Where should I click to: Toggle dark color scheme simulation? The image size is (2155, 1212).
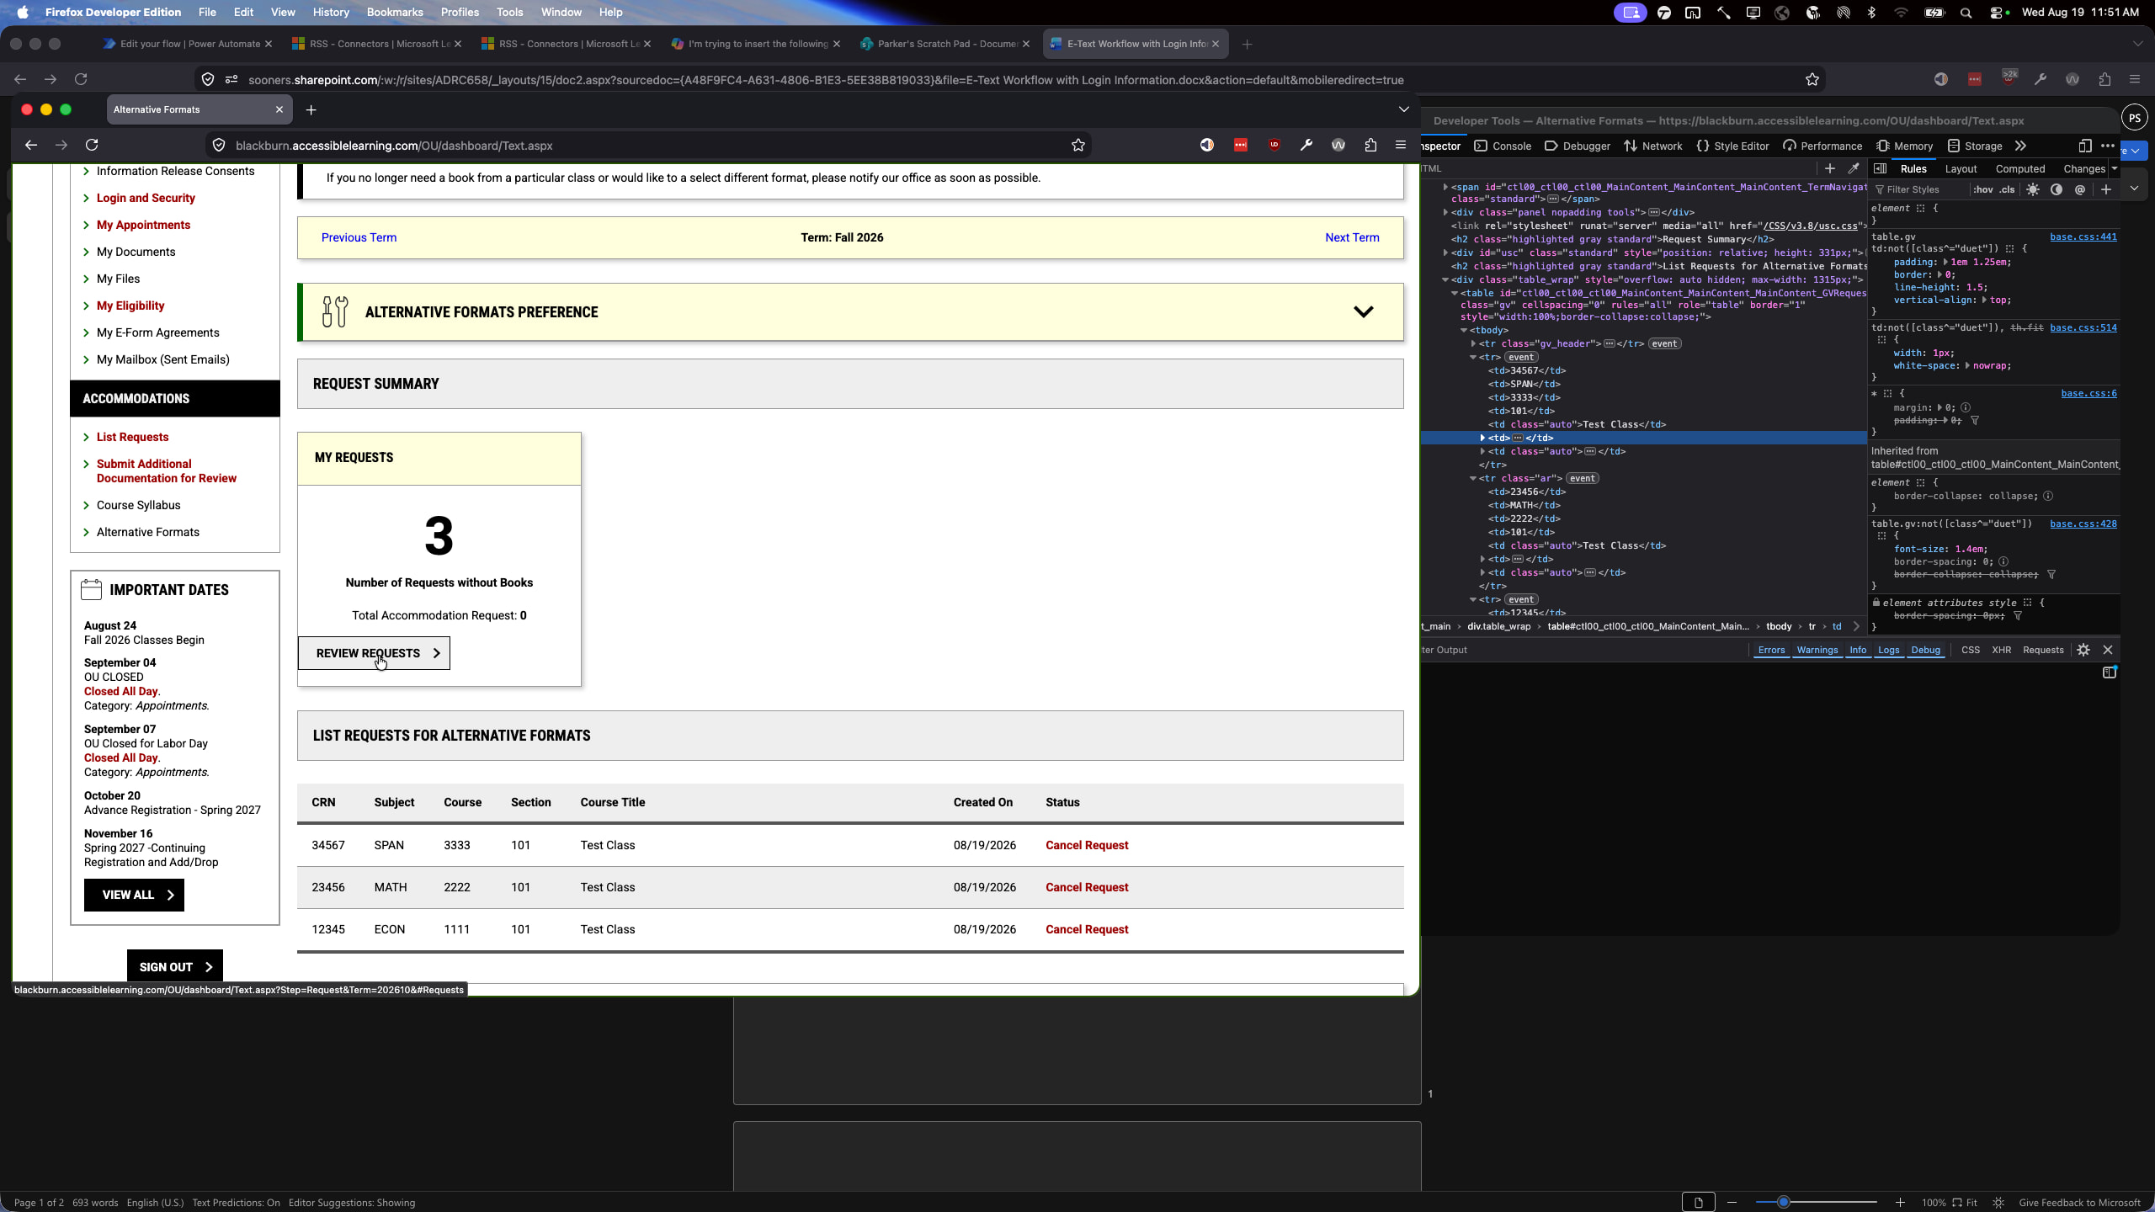[2057, 189]
